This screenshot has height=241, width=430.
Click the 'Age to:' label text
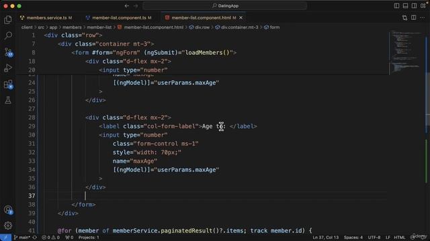coord(214,127)
